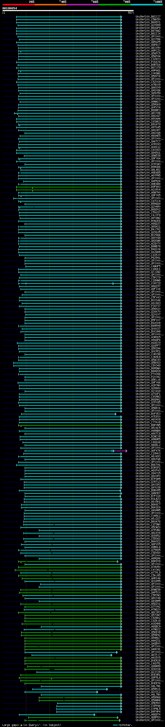The width and height of the screenshot is (165, 727).
Task: Select the UniRef100_A9NNI7 label
Action: click(148, 102)
